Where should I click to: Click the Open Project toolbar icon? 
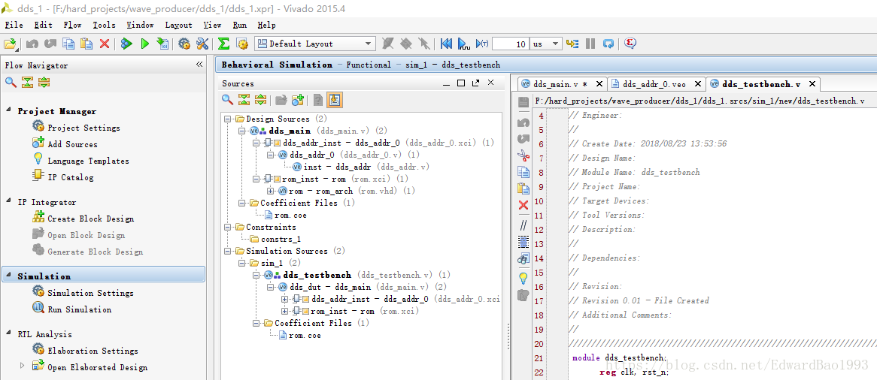click(x=11, y=44)
